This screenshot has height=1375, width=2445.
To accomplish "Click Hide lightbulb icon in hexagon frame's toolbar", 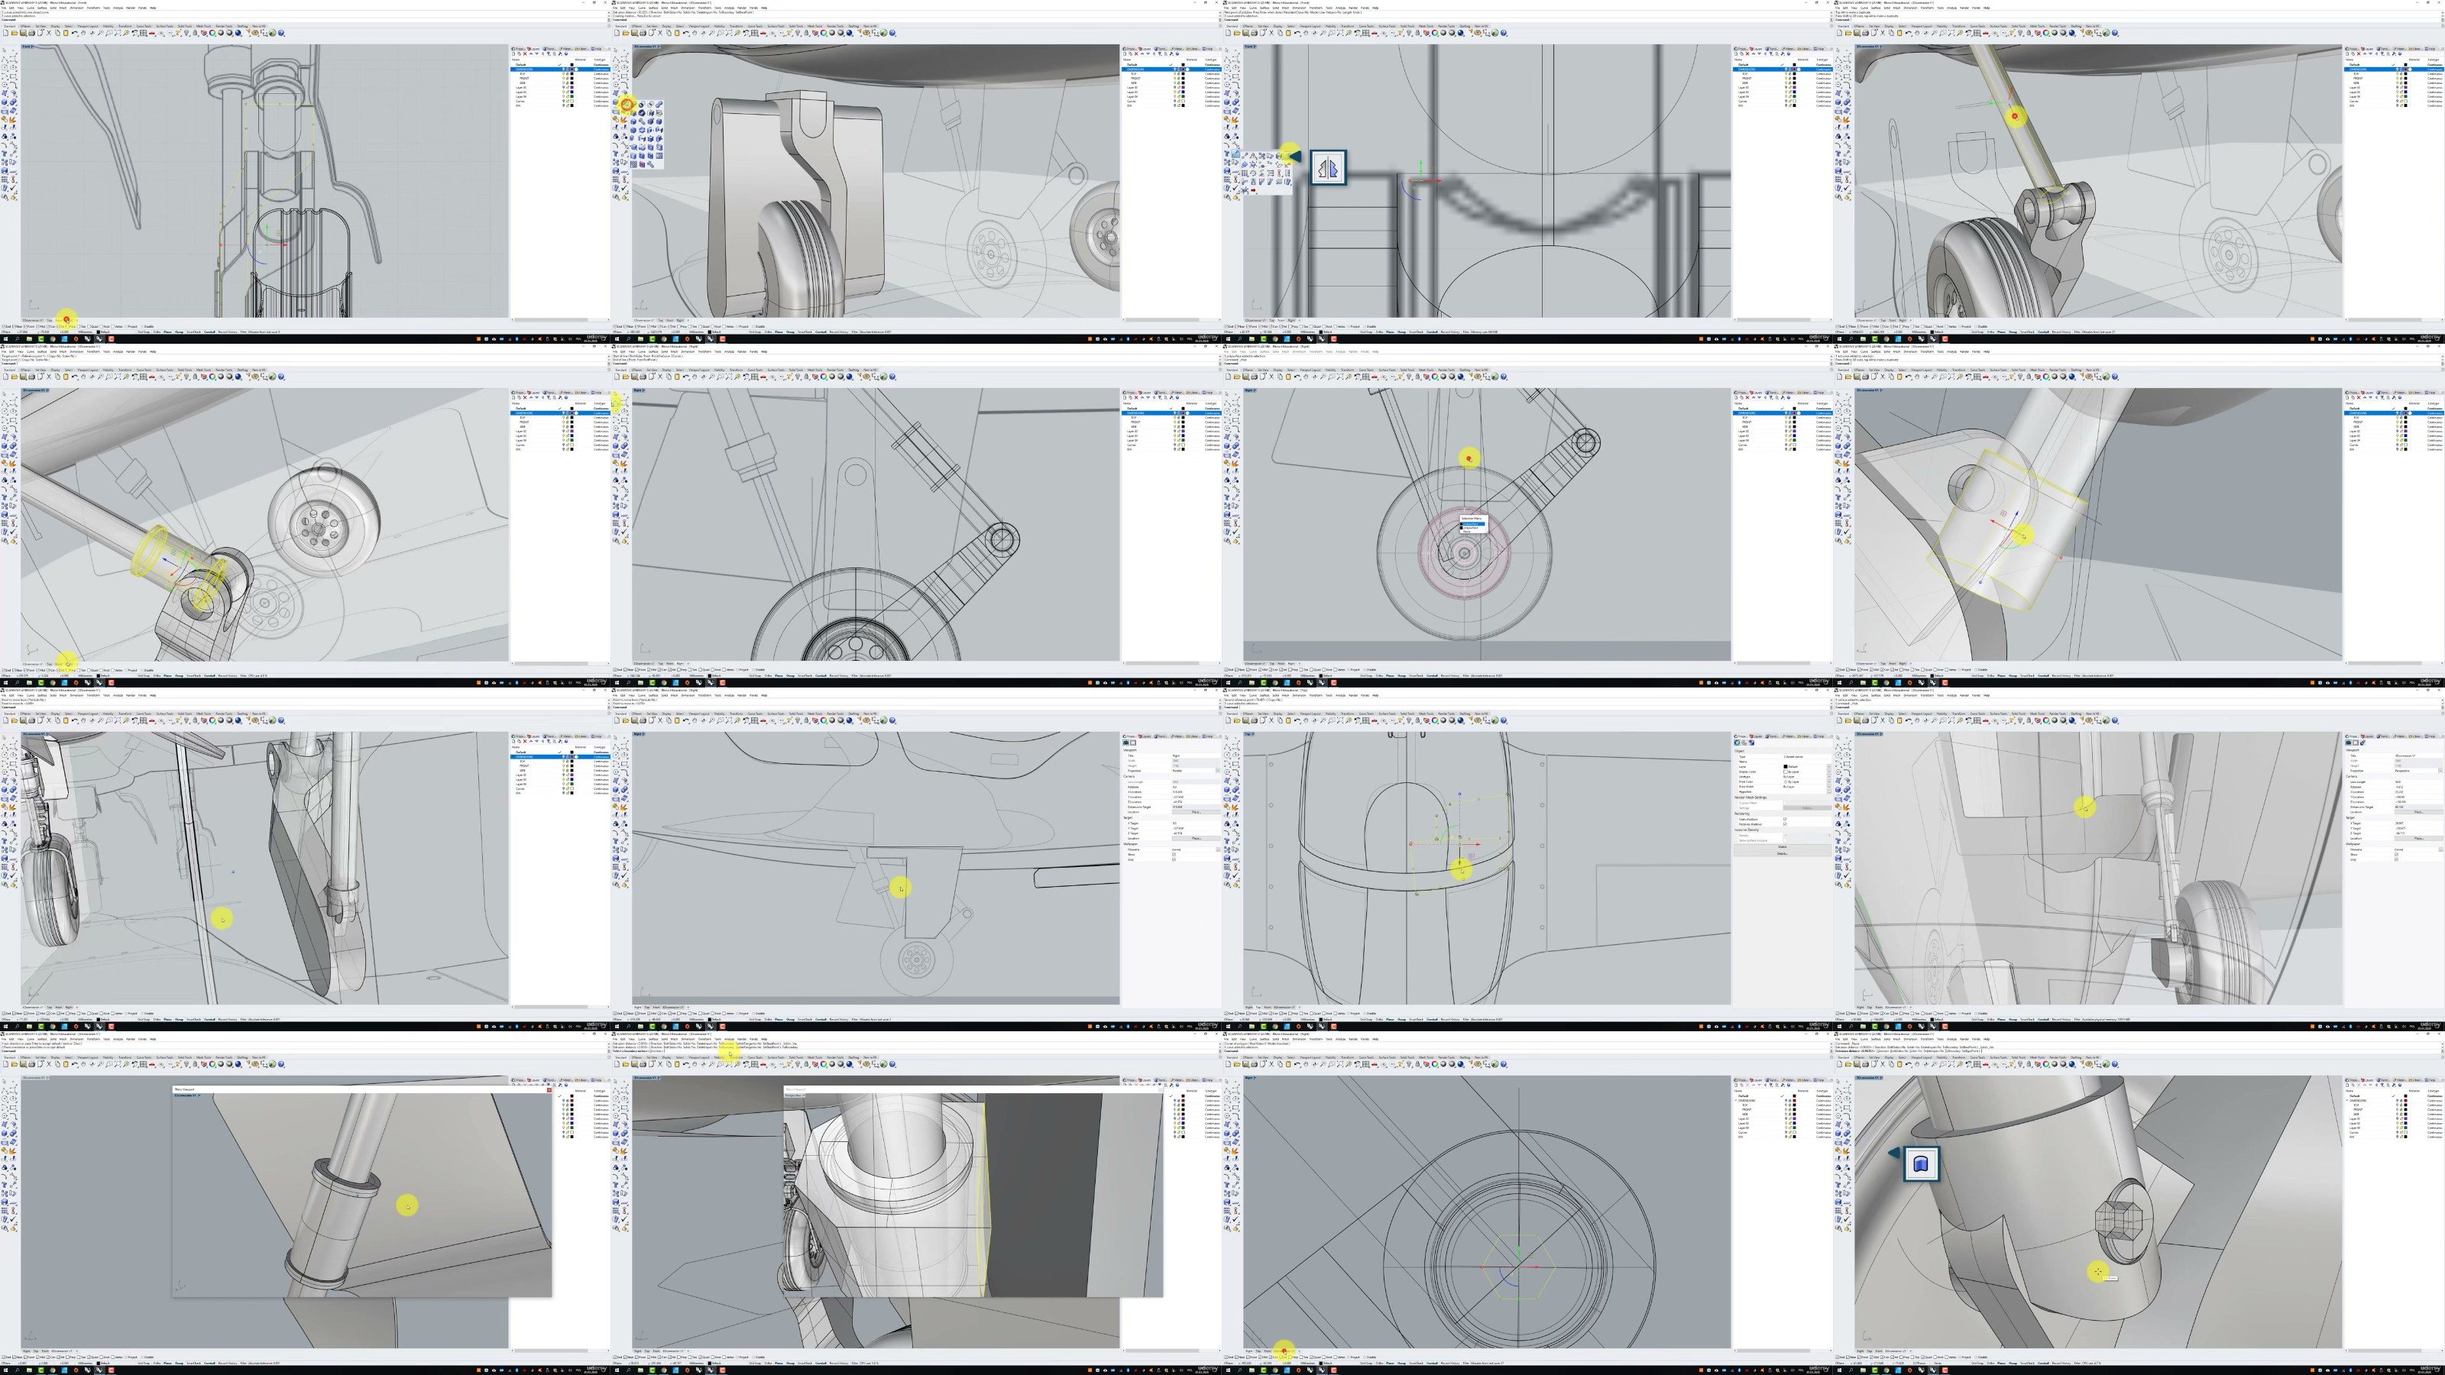I will point(1410,1064).
